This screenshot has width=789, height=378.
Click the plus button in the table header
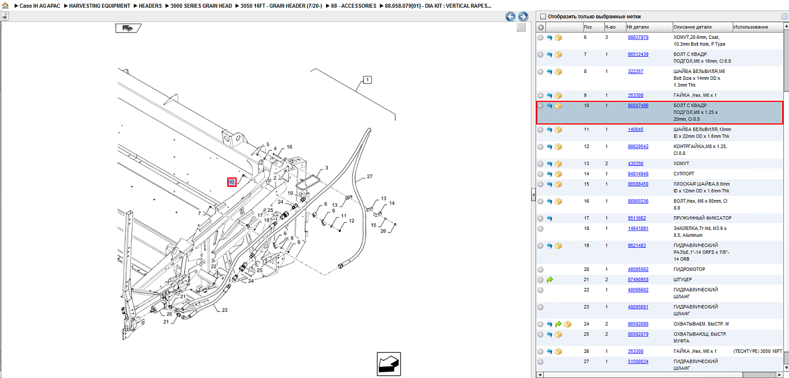pyautogui.click(x=540, y=27)
